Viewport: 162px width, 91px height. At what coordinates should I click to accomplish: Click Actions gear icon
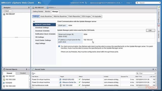tap(48, 8)
